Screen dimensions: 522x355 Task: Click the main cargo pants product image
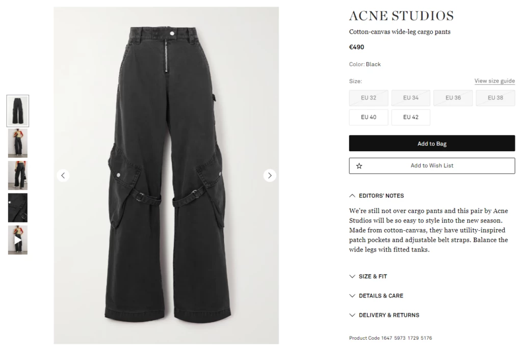pyautogui.click(x=166, y=175)
